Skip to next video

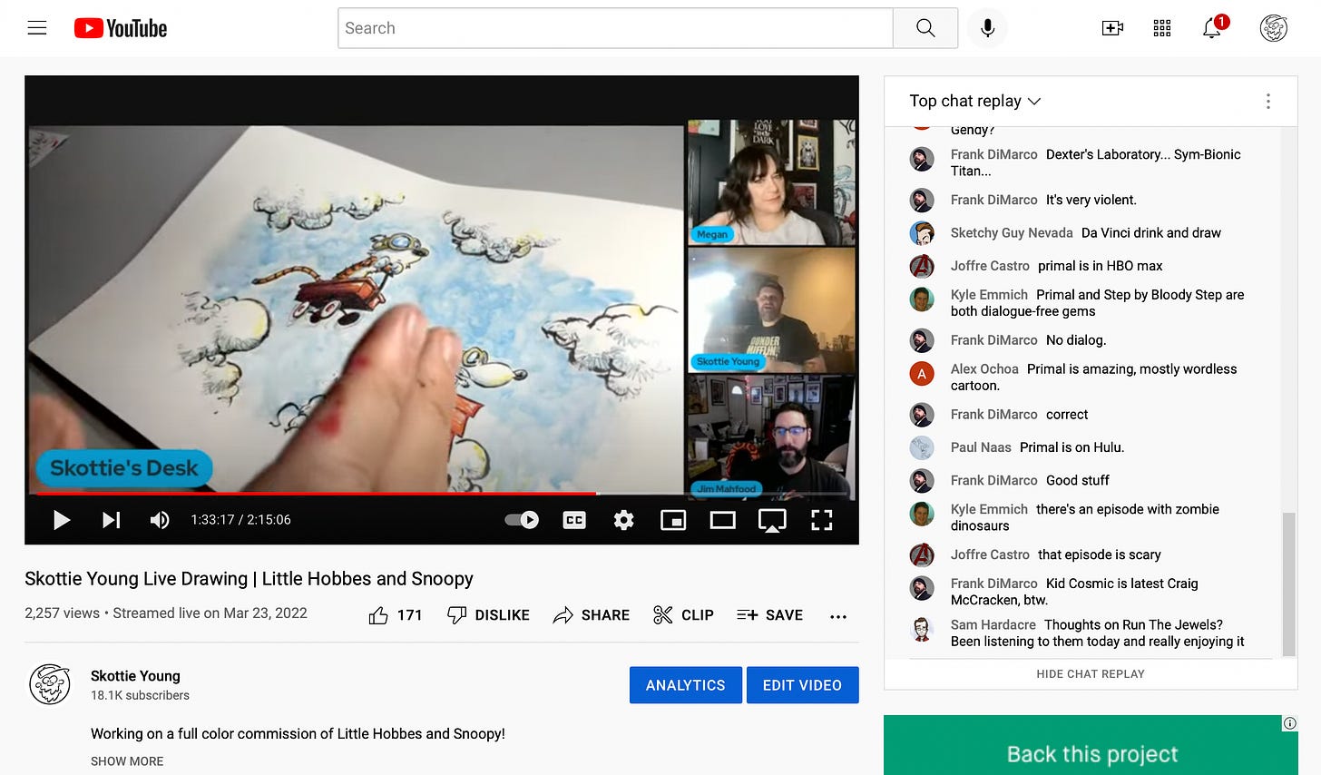111,520
